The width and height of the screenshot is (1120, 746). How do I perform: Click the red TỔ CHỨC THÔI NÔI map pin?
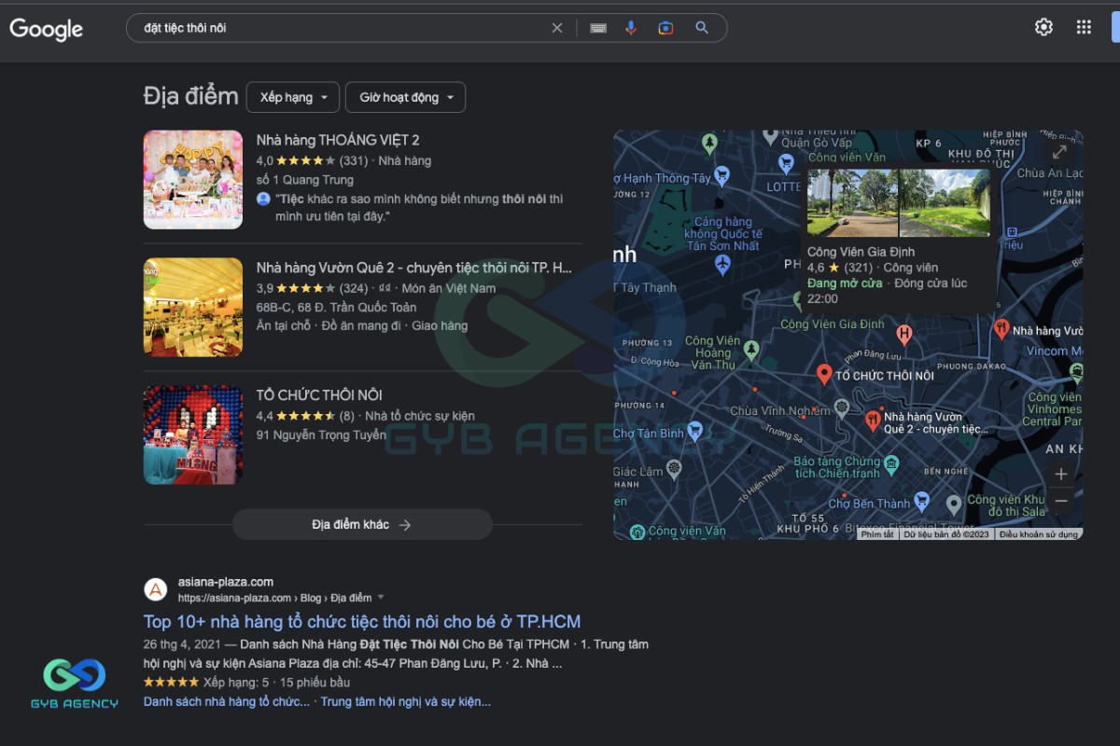point(823,374)
